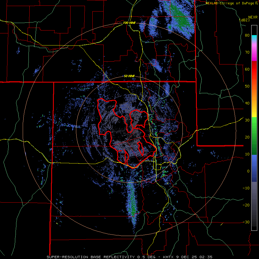259x259 pixels.
Task: Click the 50 value on the dBZ scale
Action: 247,86
